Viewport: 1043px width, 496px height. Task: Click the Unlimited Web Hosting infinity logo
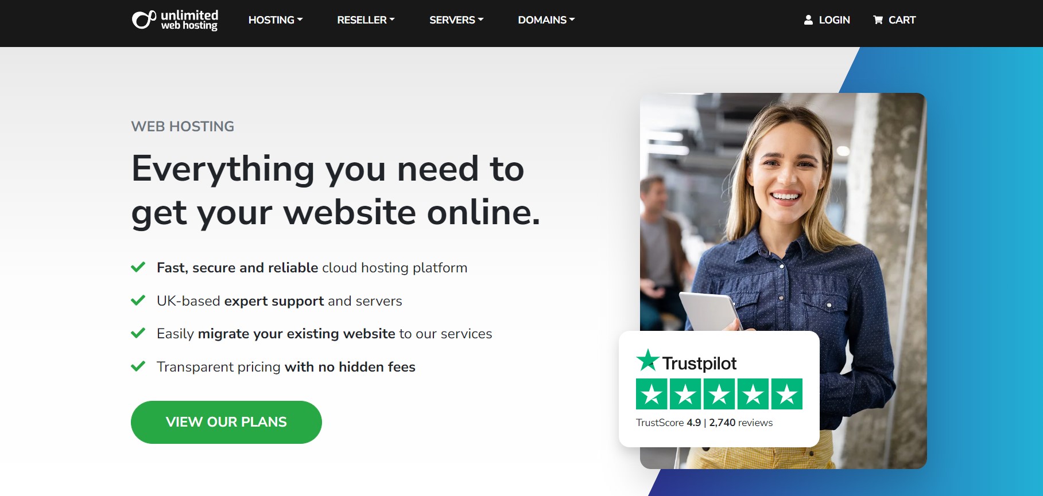coord(144,19)
